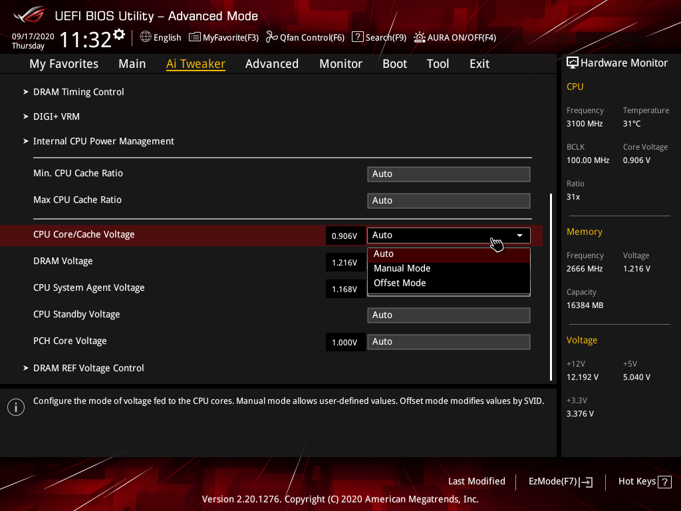
Task: Open PCH Core Voltage dropdown
Action: (449, 341)
